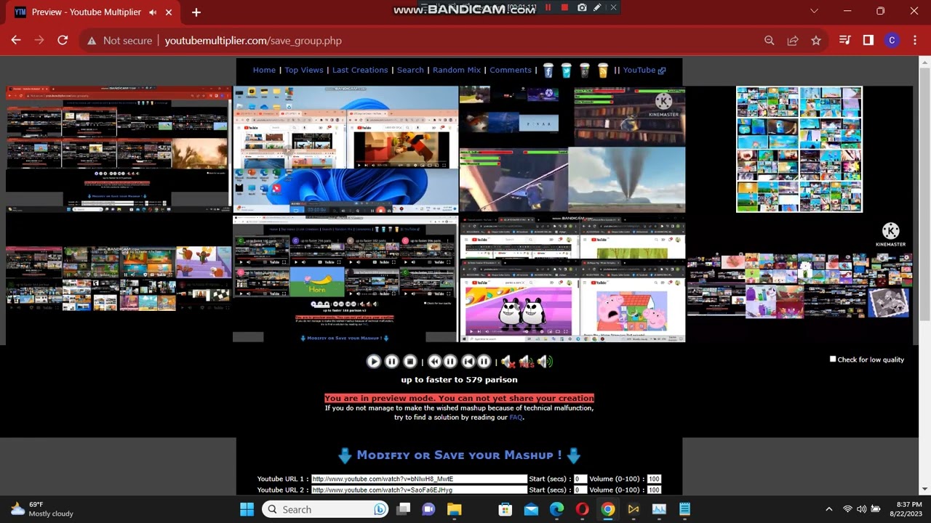Screen dimensions: 931x523
Task: Click the rewind double-arrow button
Action: point(434,361)
